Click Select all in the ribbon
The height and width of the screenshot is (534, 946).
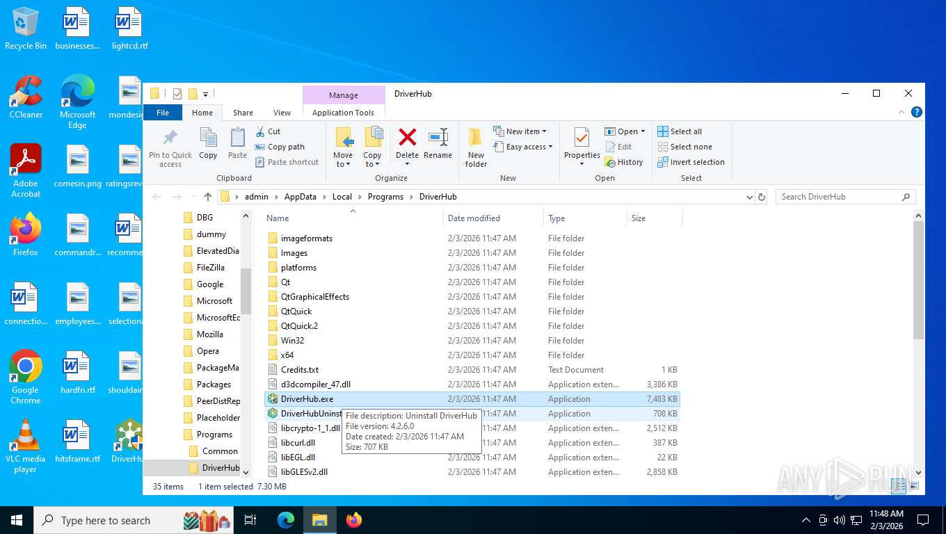(x=680, y=131)
